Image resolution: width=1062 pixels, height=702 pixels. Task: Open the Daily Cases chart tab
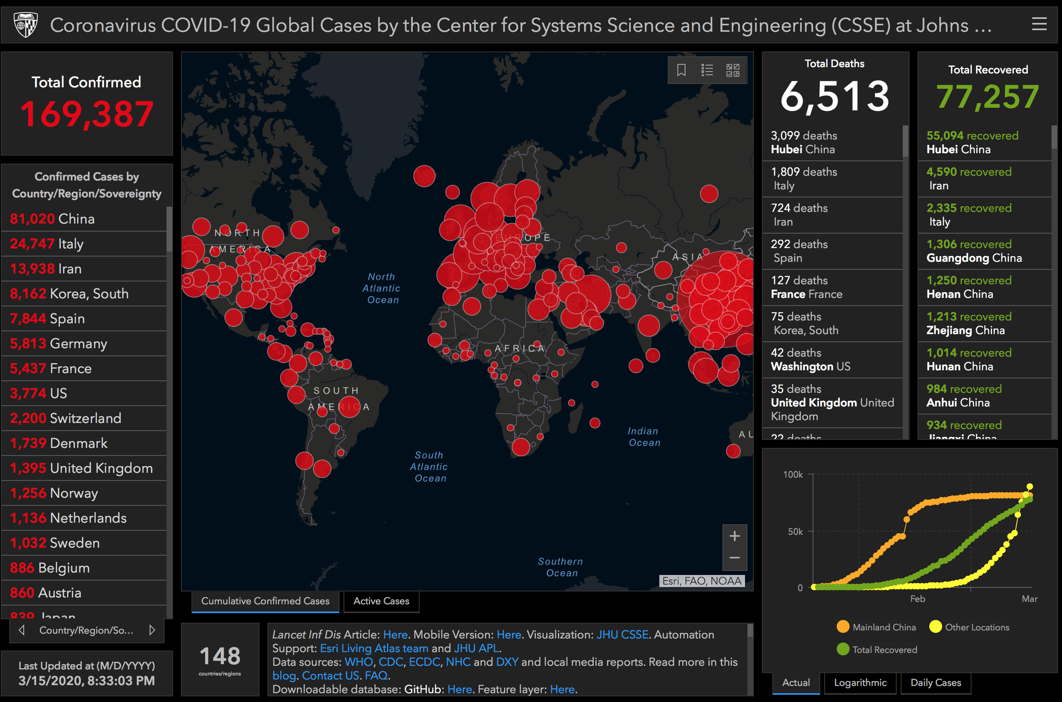pyautogui.click(x=935, y=682)
